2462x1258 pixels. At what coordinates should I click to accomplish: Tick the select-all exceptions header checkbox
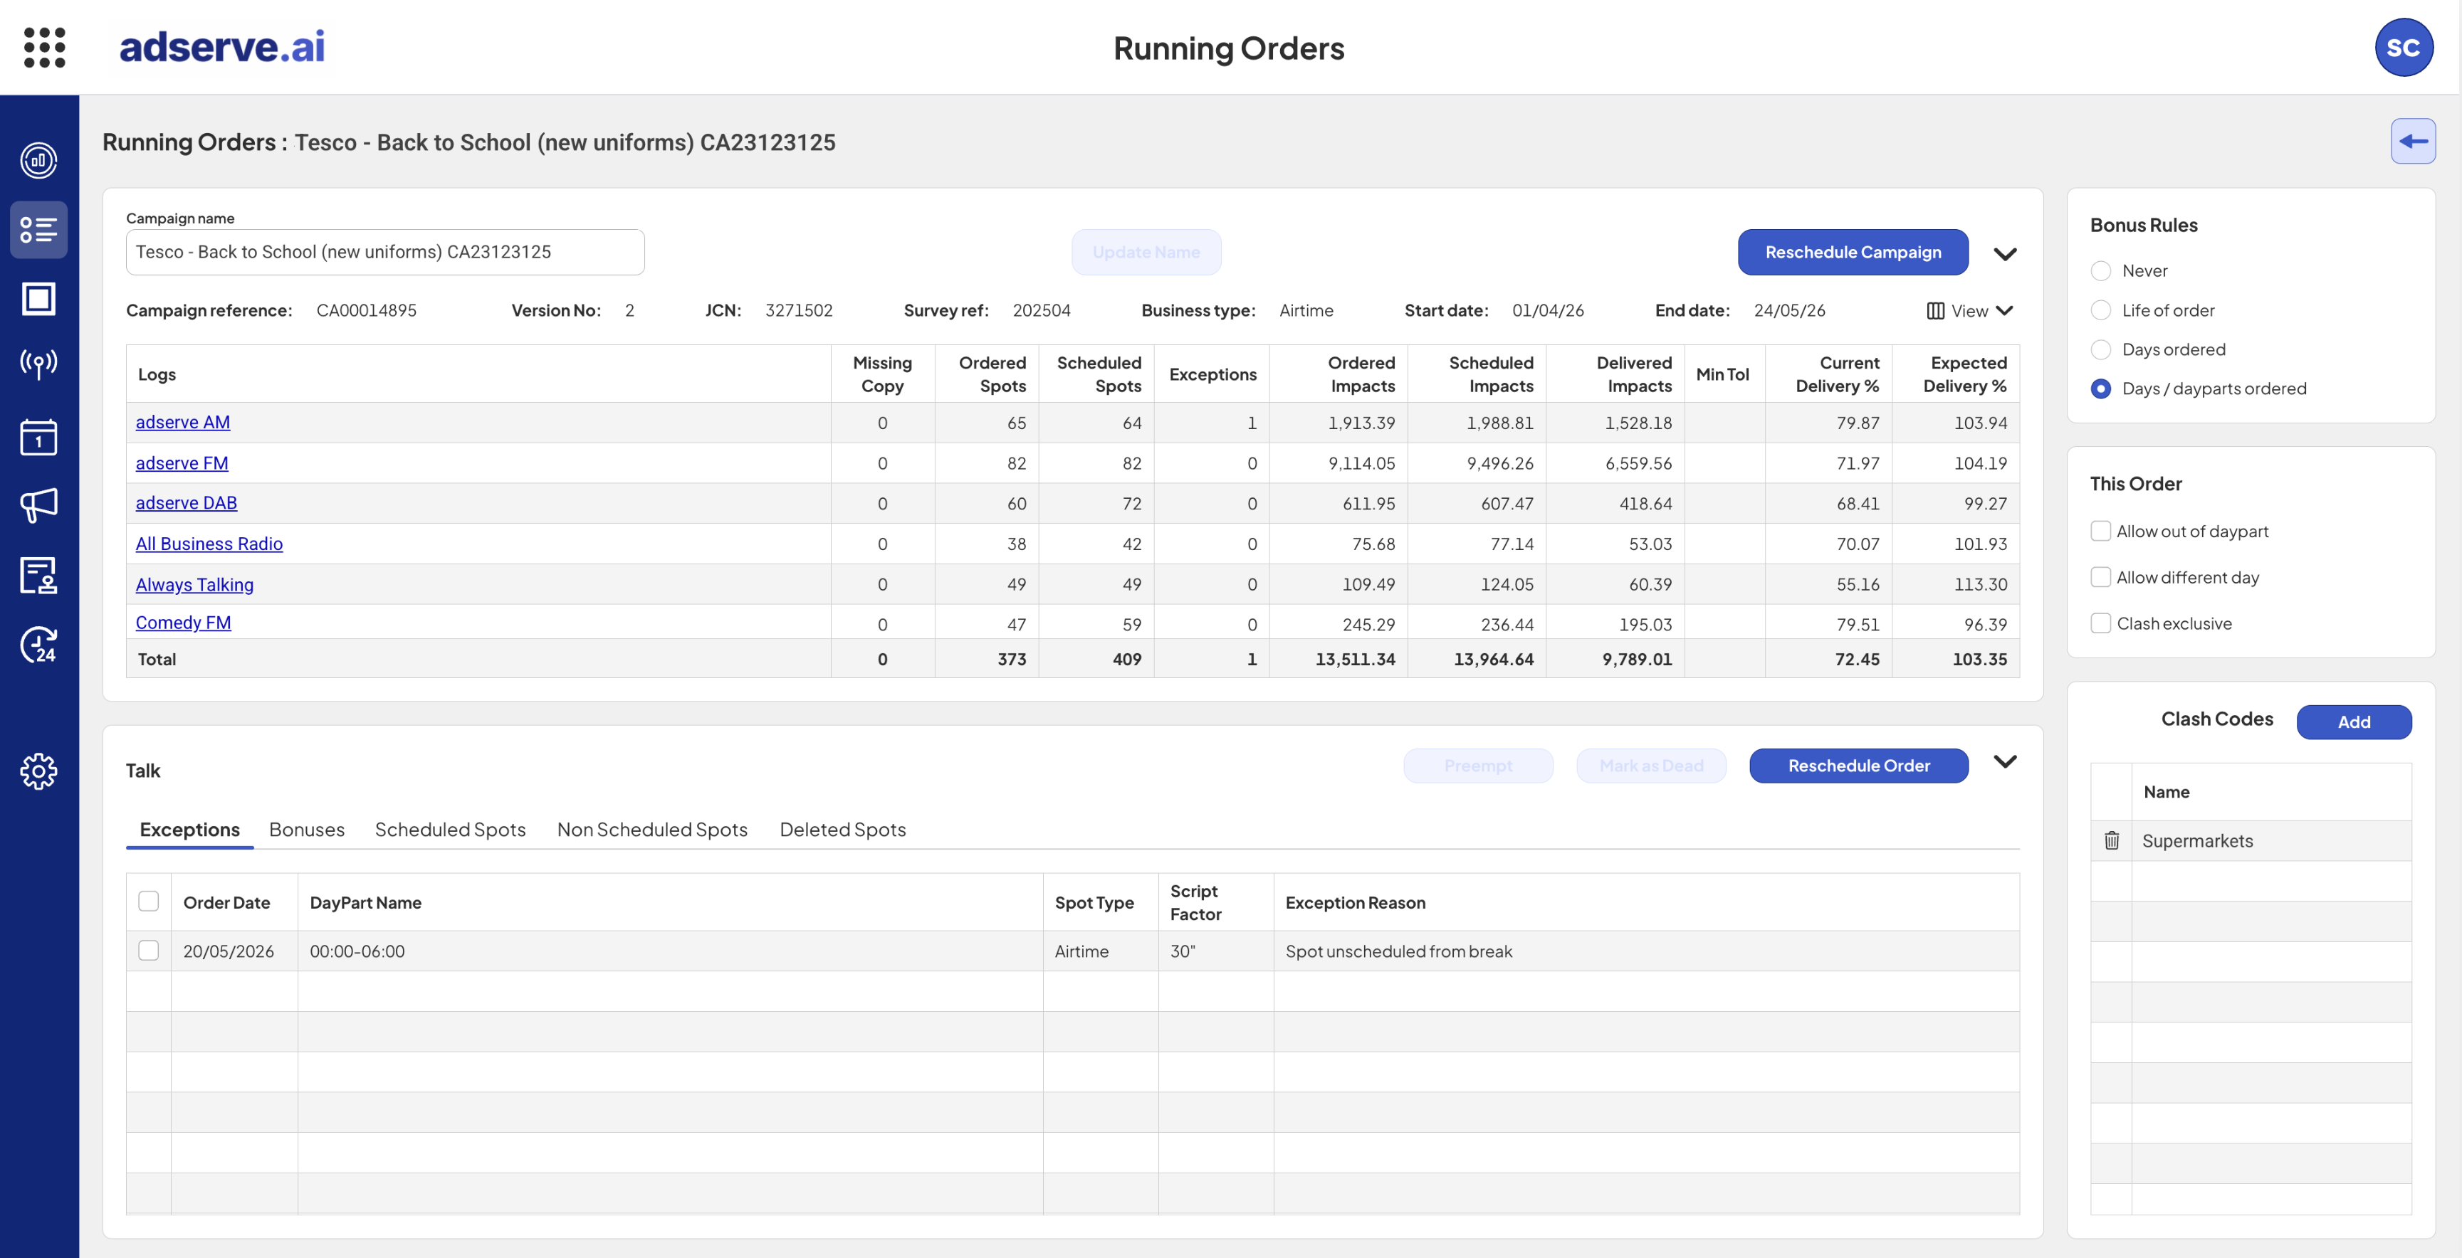tap(148, 902)
